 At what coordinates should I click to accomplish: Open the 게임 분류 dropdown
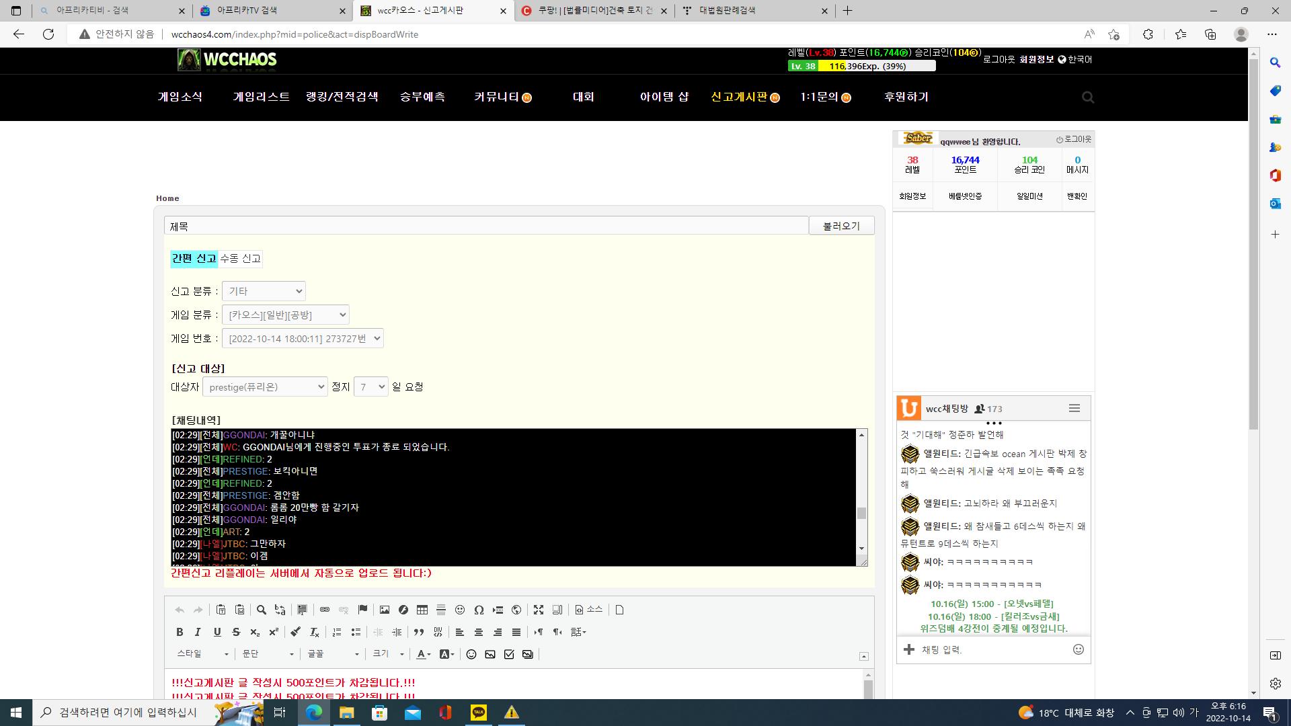286,315
